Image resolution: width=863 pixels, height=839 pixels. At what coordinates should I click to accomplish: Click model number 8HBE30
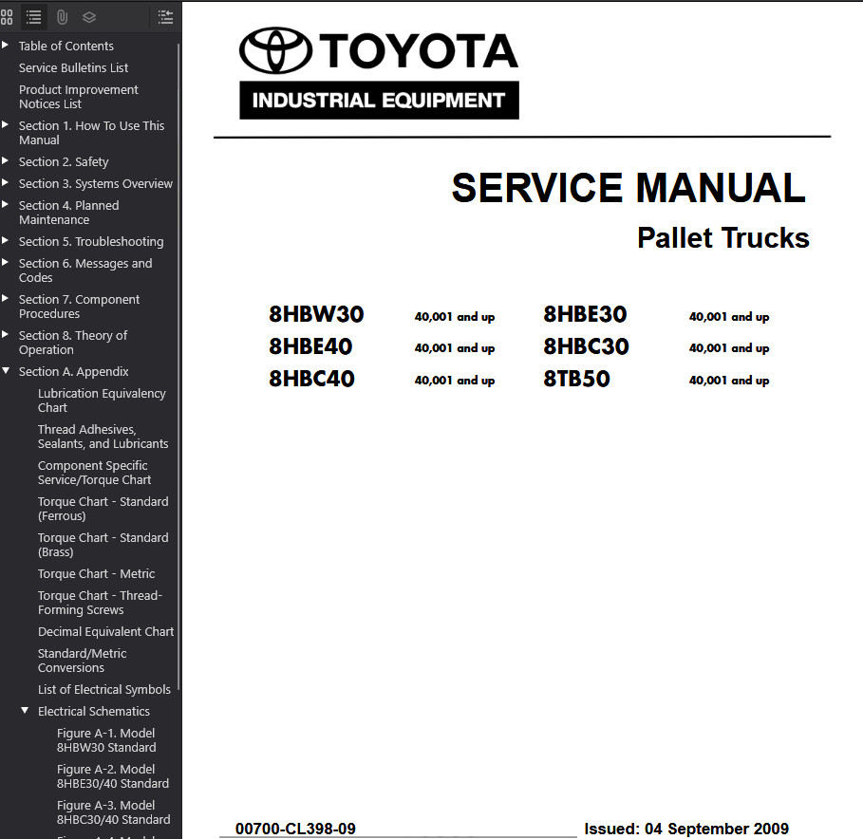[585, 314]
